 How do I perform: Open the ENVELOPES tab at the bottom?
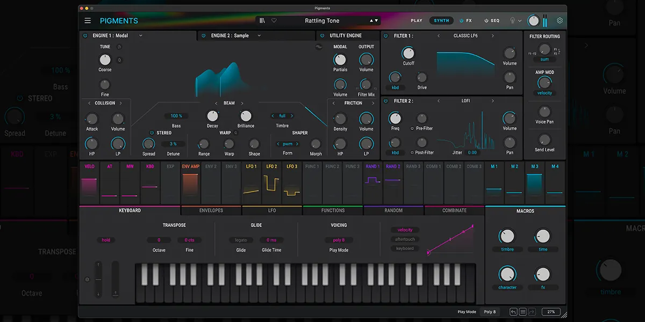(x=211, y=210)
